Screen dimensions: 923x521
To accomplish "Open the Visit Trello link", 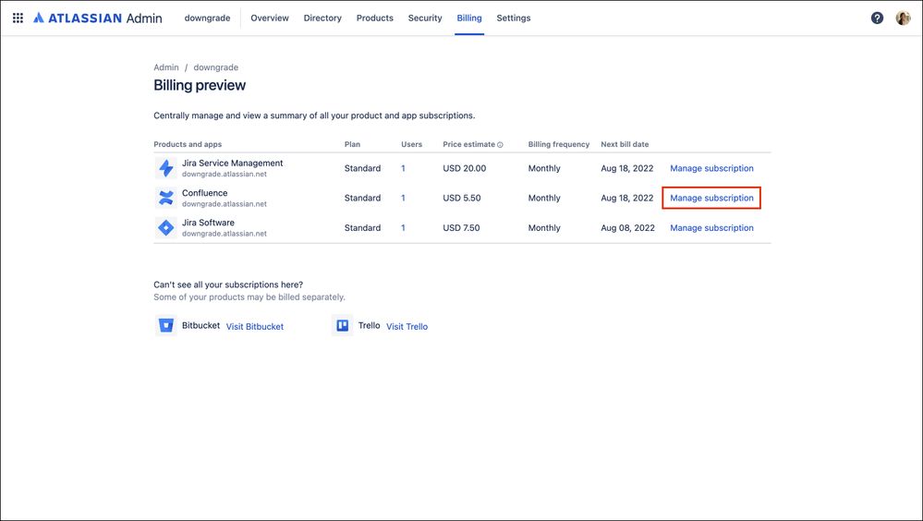I will click(x=407, y=327).
